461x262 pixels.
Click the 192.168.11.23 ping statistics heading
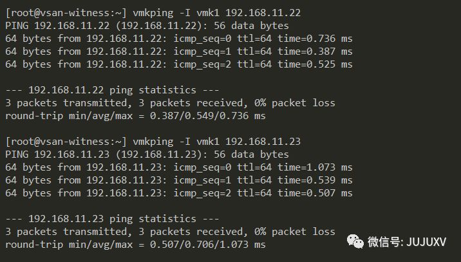click(112, 219)
